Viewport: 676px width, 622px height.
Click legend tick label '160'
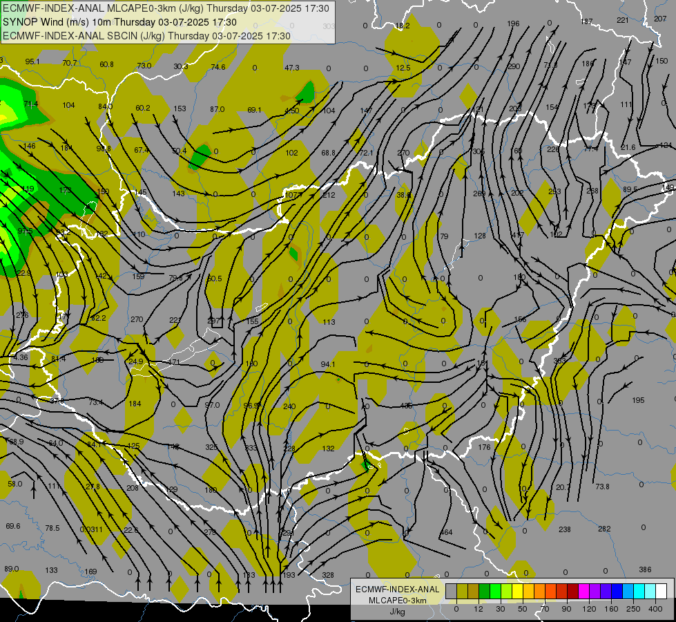(x=611, y=609)
